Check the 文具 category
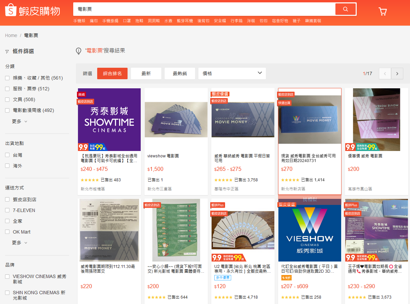This screenshot has height=304, width=410. pyautogui.click(x=7, y=99)
